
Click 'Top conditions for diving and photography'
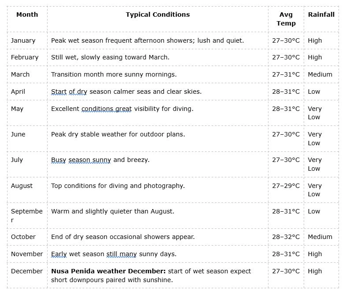pyautogui.click(x=118, y=186)
